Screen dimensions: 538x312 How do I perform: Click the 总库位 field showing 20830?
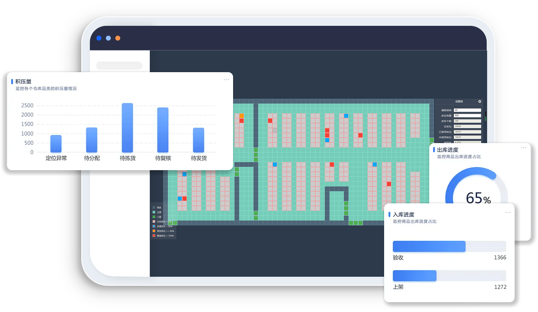[x=467, y=126]
